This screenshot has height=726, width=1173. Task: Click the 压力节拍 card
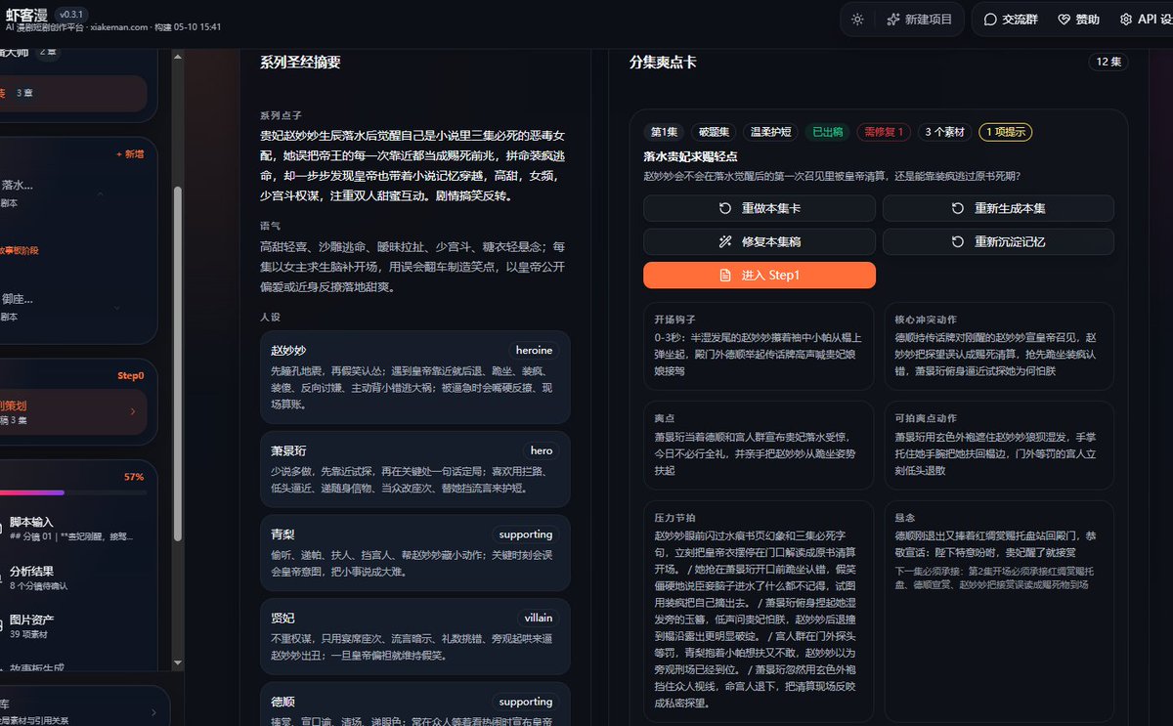[759, 612]
